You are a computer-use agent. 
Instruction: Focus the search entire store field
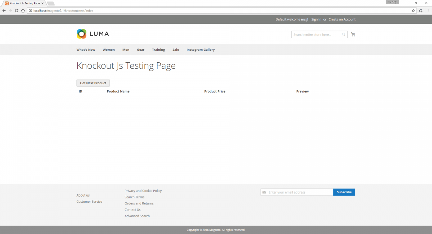(316, 35)
